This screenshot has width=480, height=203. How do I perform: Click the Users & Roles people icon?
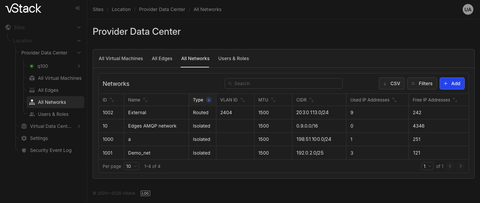[32, 114]
